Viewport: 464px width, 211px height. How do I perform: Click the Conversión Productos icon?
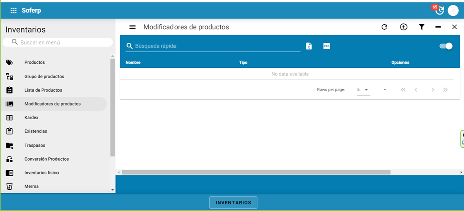(x=10, y=159)
